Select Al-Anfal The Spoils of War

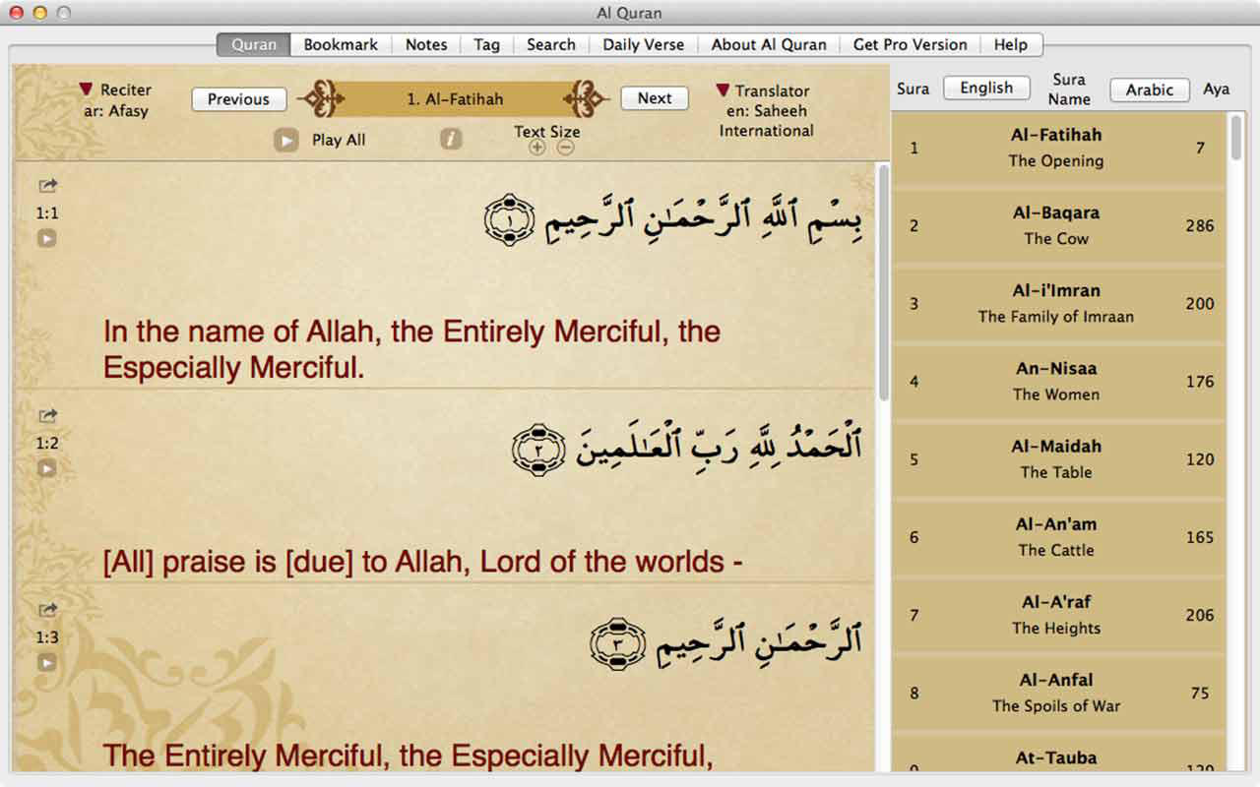click(1059, 693)
